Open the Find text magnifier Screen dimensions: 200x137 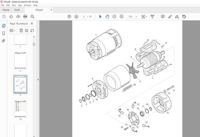coord(32,16)
